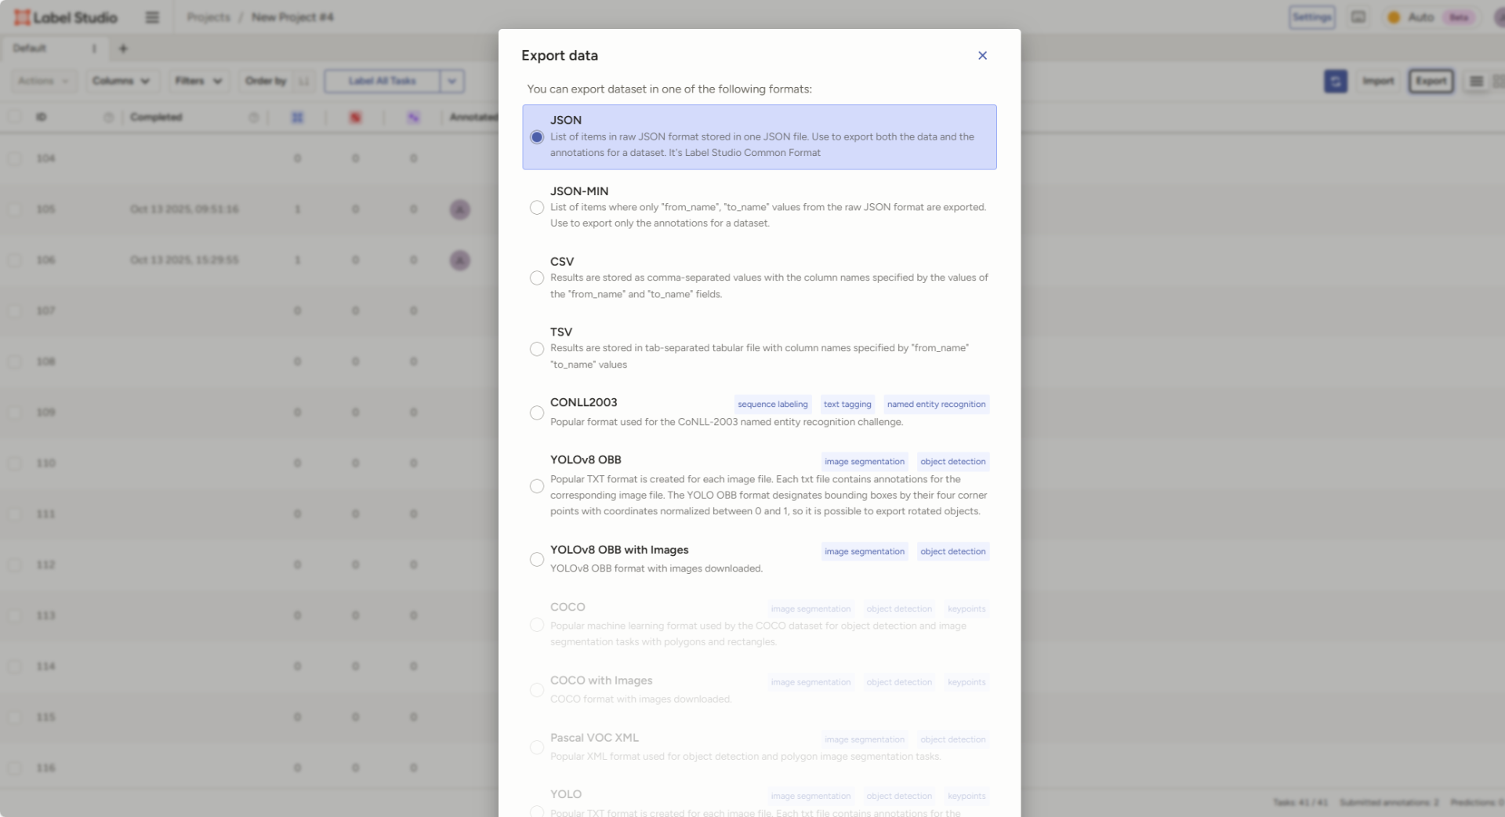Select YOLOv8 OBB with Images format
Viewport: 1505px width, 817px height.
(x=537, y=560)
